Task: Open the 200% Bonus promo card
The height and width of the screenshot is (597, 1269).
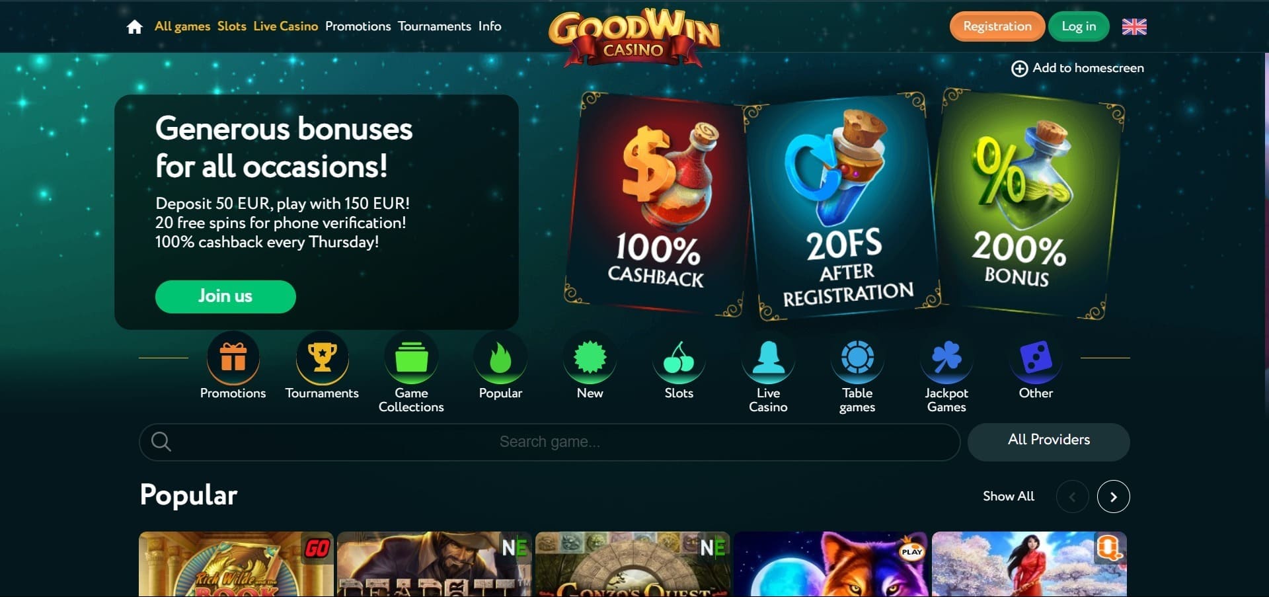Action: pyautogui.click(x=1028, y=204)
